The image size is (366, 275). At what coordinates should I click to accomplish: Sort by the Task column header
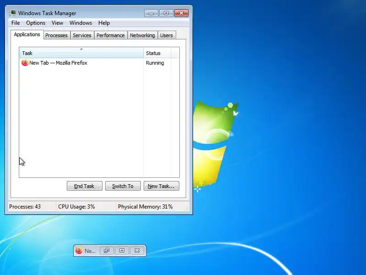tap(81, 53)
